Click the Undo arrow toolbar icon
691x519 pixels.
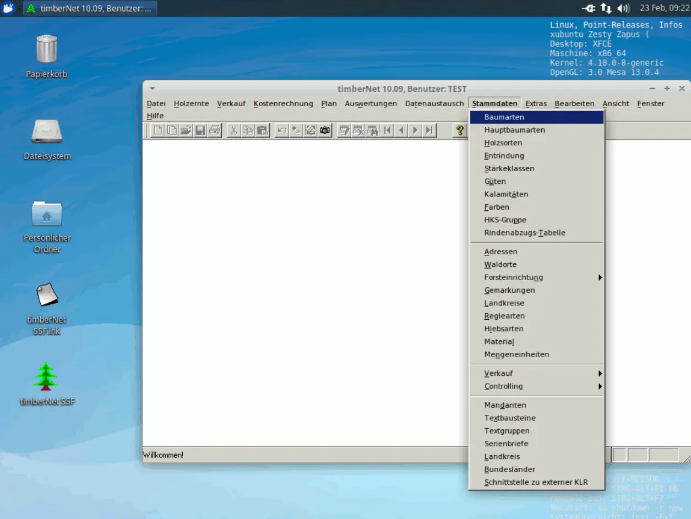[x=282, y=130]
